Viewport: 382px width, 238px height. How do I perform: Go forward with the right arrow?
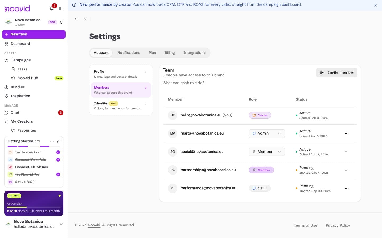click(84, 19)
